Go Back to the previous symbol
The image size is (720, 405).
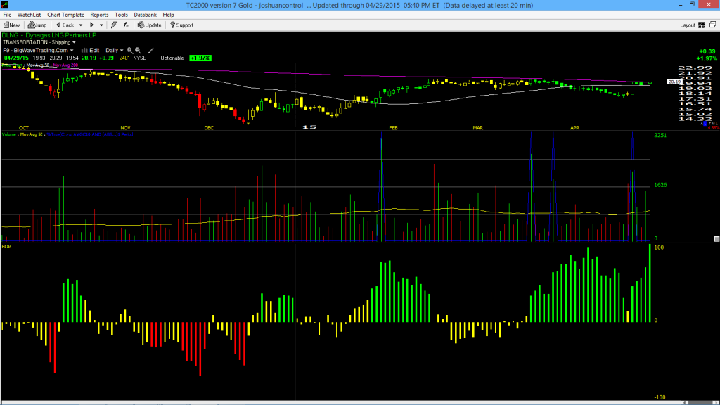[65, 25]
